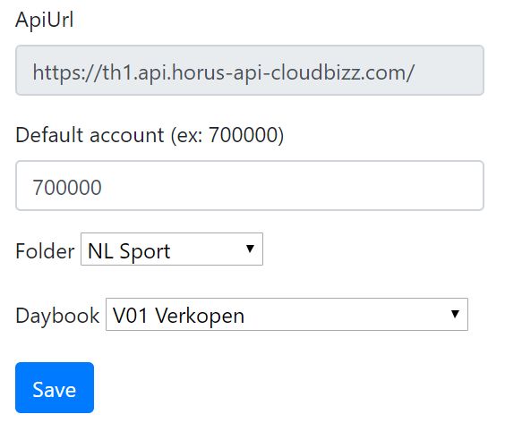Click empty space inside Default account box
Image resolution: width=505 pixels, height=431 pixels.
290,186
